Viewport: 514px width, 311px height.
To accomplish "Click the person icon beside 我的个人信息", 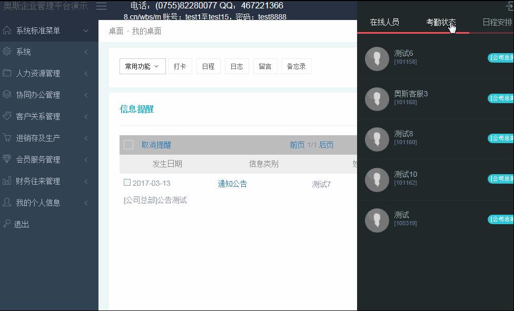I will 7,202.
